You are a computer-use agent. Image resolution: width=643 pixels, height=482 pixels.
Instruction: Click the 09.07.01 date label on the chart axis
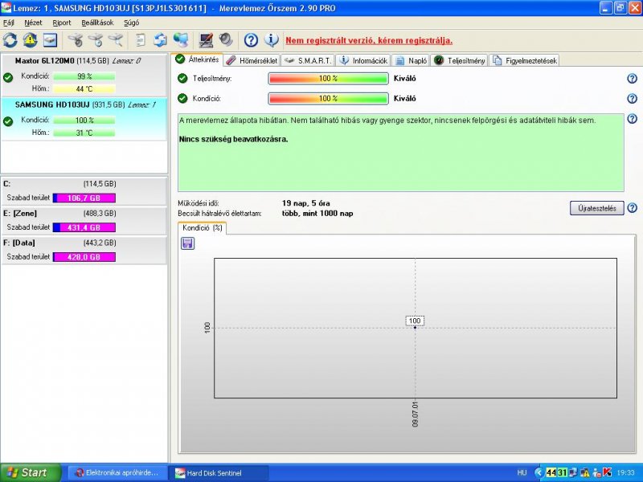pyautogui.click(x=415, y=415)
